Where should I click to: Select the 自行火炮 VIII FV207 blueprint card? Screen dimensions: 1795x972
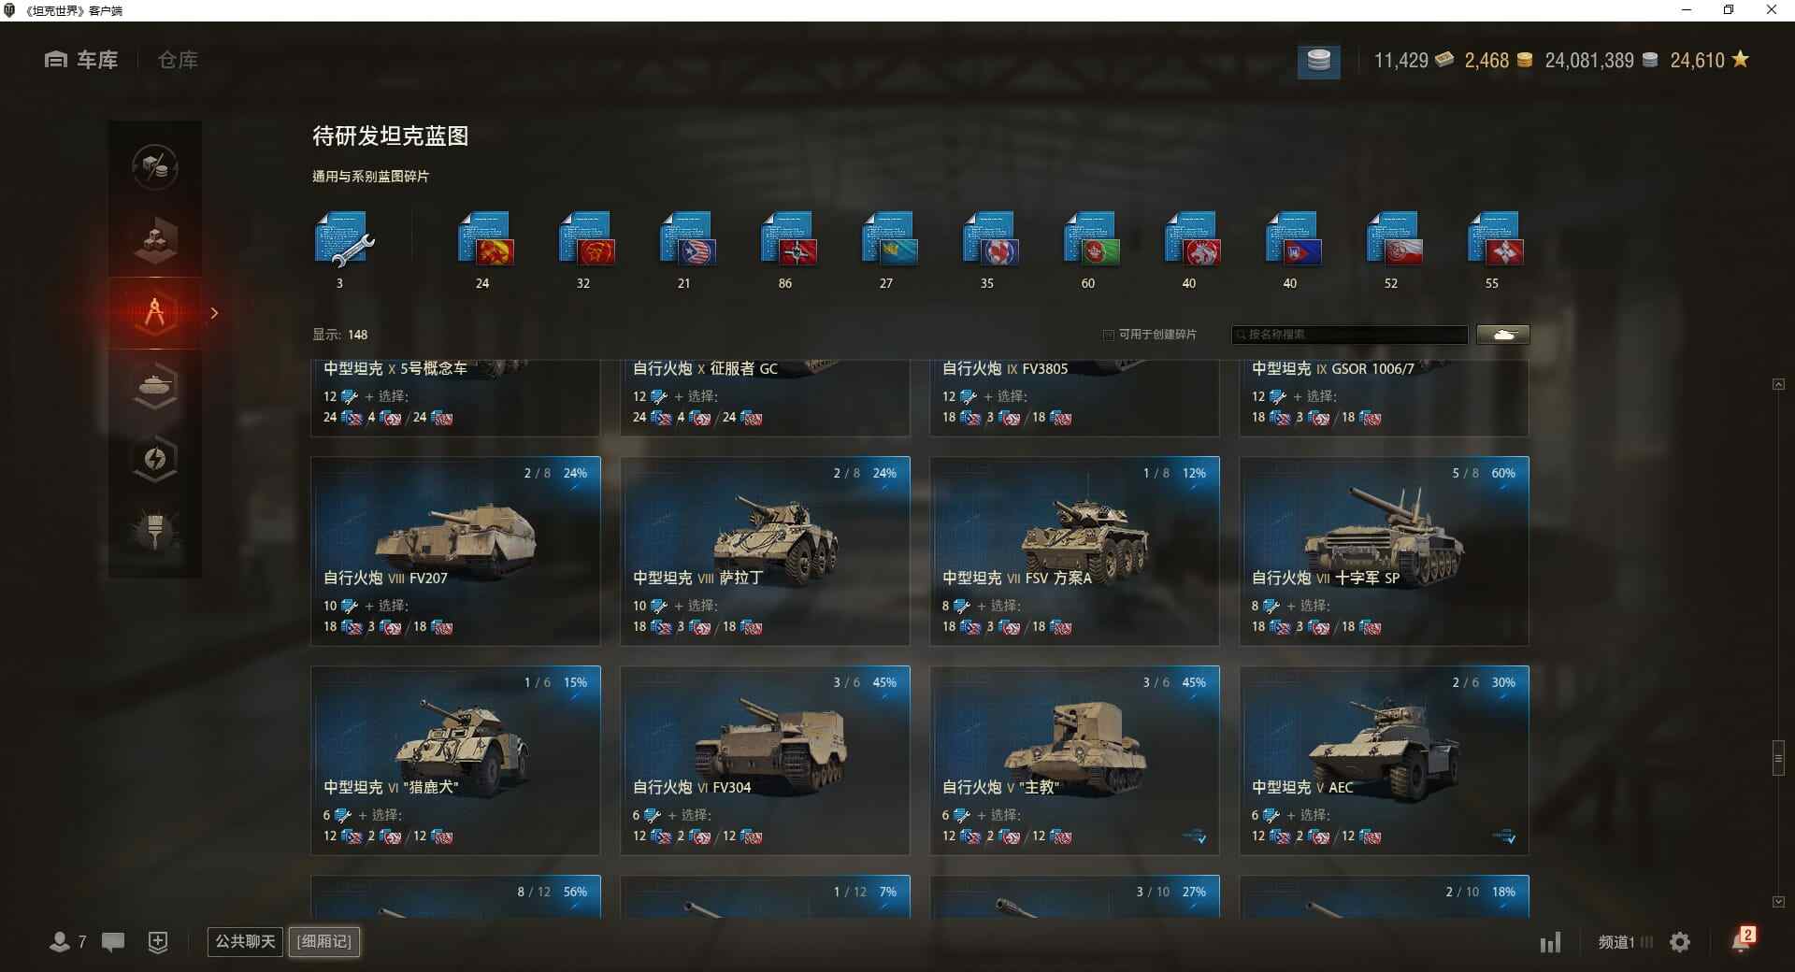pyautogui.click(x=455, y=550)
